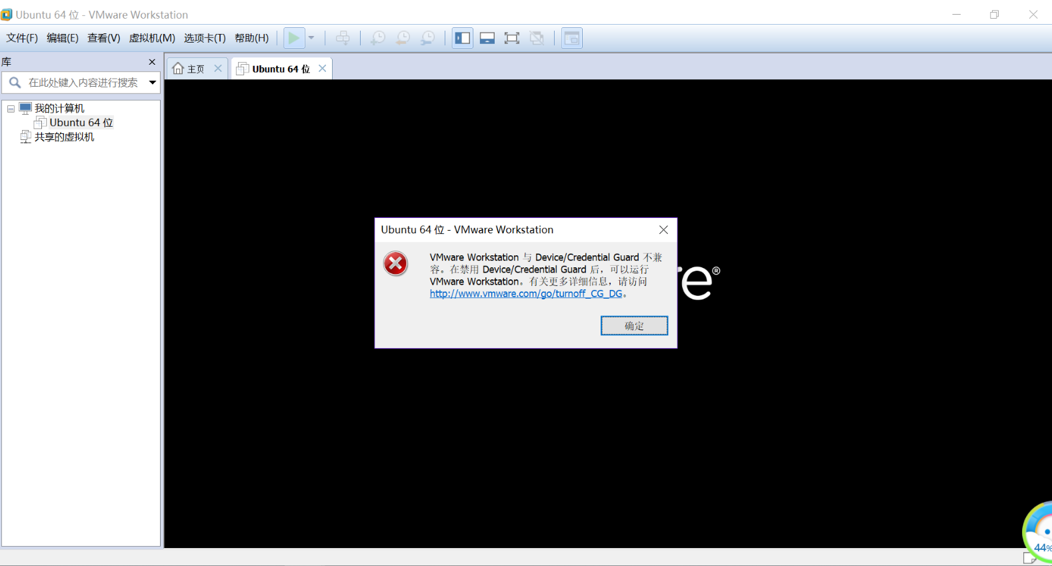Switch to the 主页 tab
The width and height of the screenshot is (1052, 566).
196,69
